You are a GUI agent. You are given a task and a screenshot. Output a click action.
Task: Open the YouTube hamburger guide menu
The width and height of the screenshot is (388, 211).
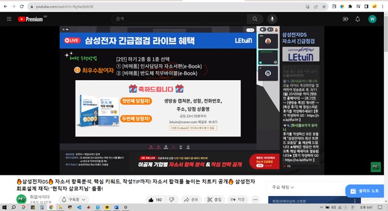(9, 19)
